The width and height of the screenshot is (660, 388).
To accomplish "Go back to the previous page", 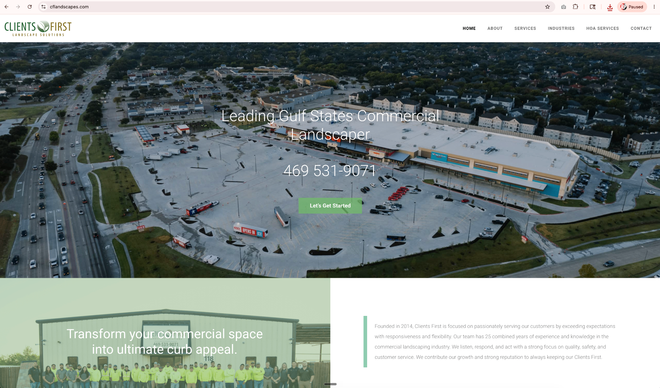I will point(7,7).
